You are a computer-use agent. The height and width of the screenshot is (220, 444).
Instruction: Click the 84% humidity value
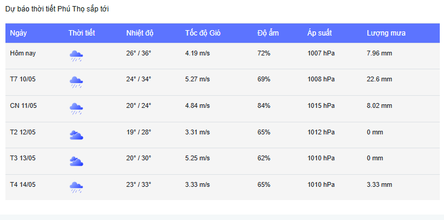click(x=264, y=105)
